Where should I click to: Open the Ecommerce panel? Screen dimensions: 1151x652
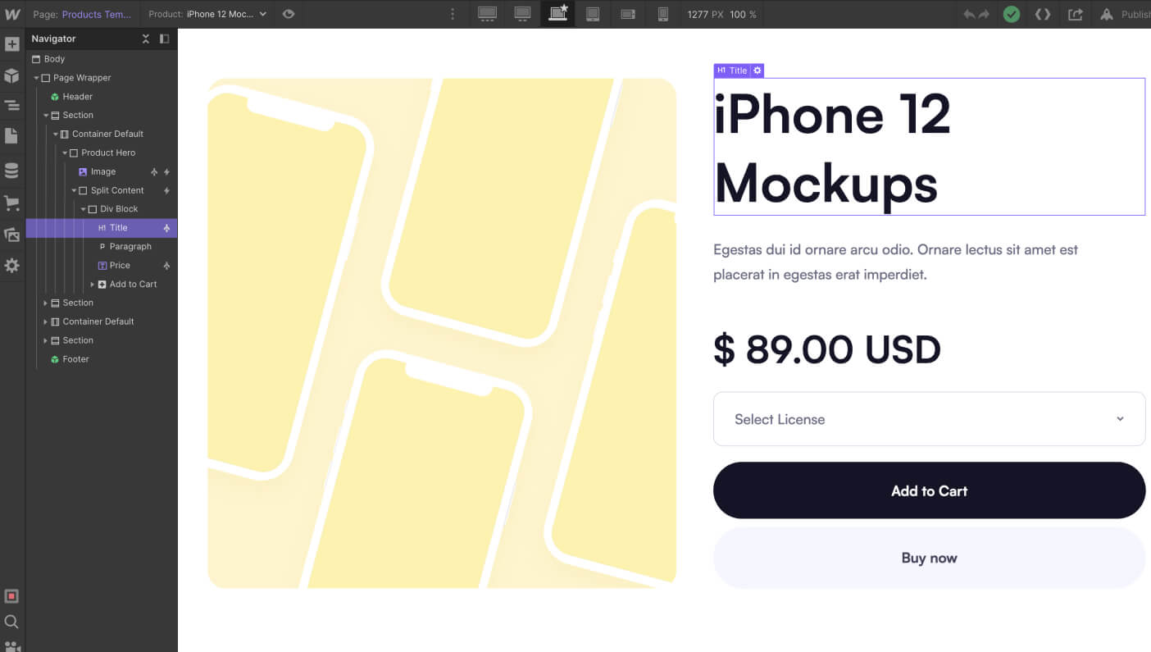12,203
